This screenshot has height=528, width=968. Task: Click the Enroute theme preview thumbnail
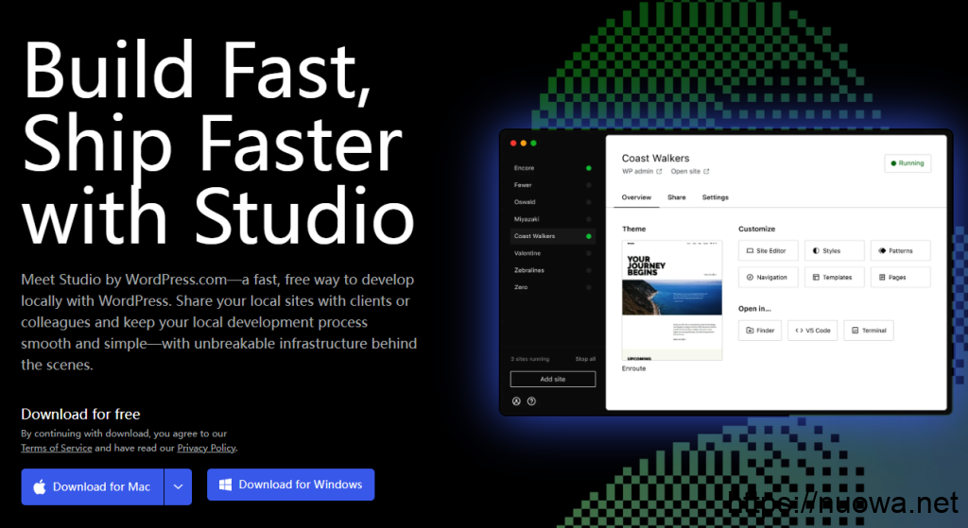point(671,299)
